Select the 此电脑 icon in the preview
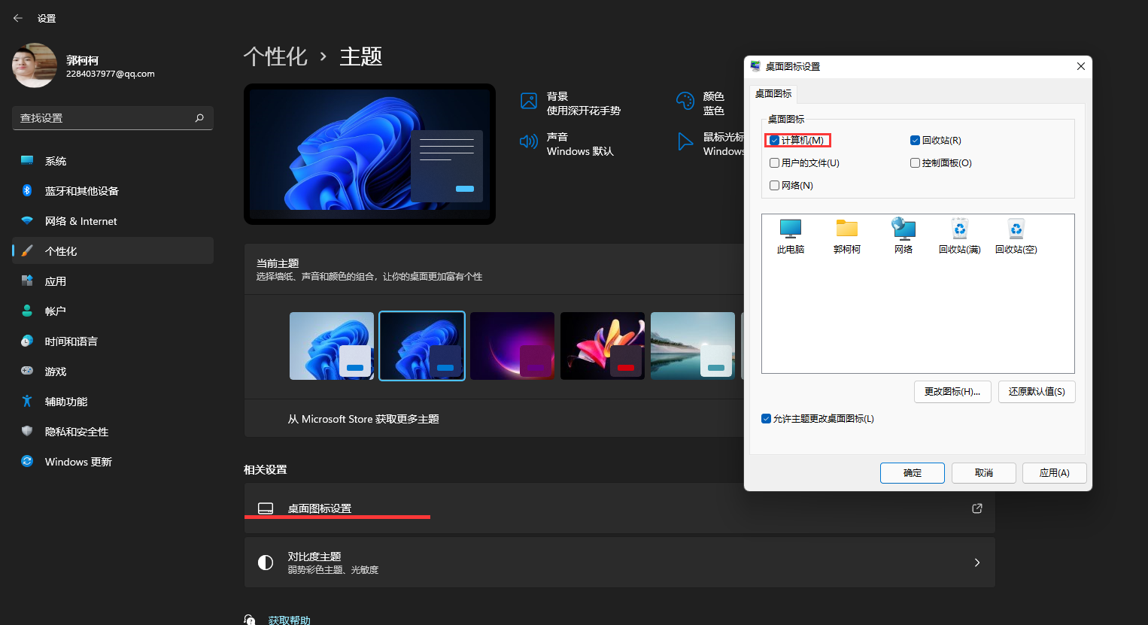The width and height of the screenshot is (1148, 625). [791, 235]
